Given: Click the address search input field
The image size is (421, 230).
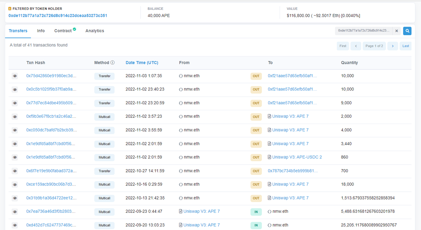Looking at the screenshot, I should tap(364, 31).
